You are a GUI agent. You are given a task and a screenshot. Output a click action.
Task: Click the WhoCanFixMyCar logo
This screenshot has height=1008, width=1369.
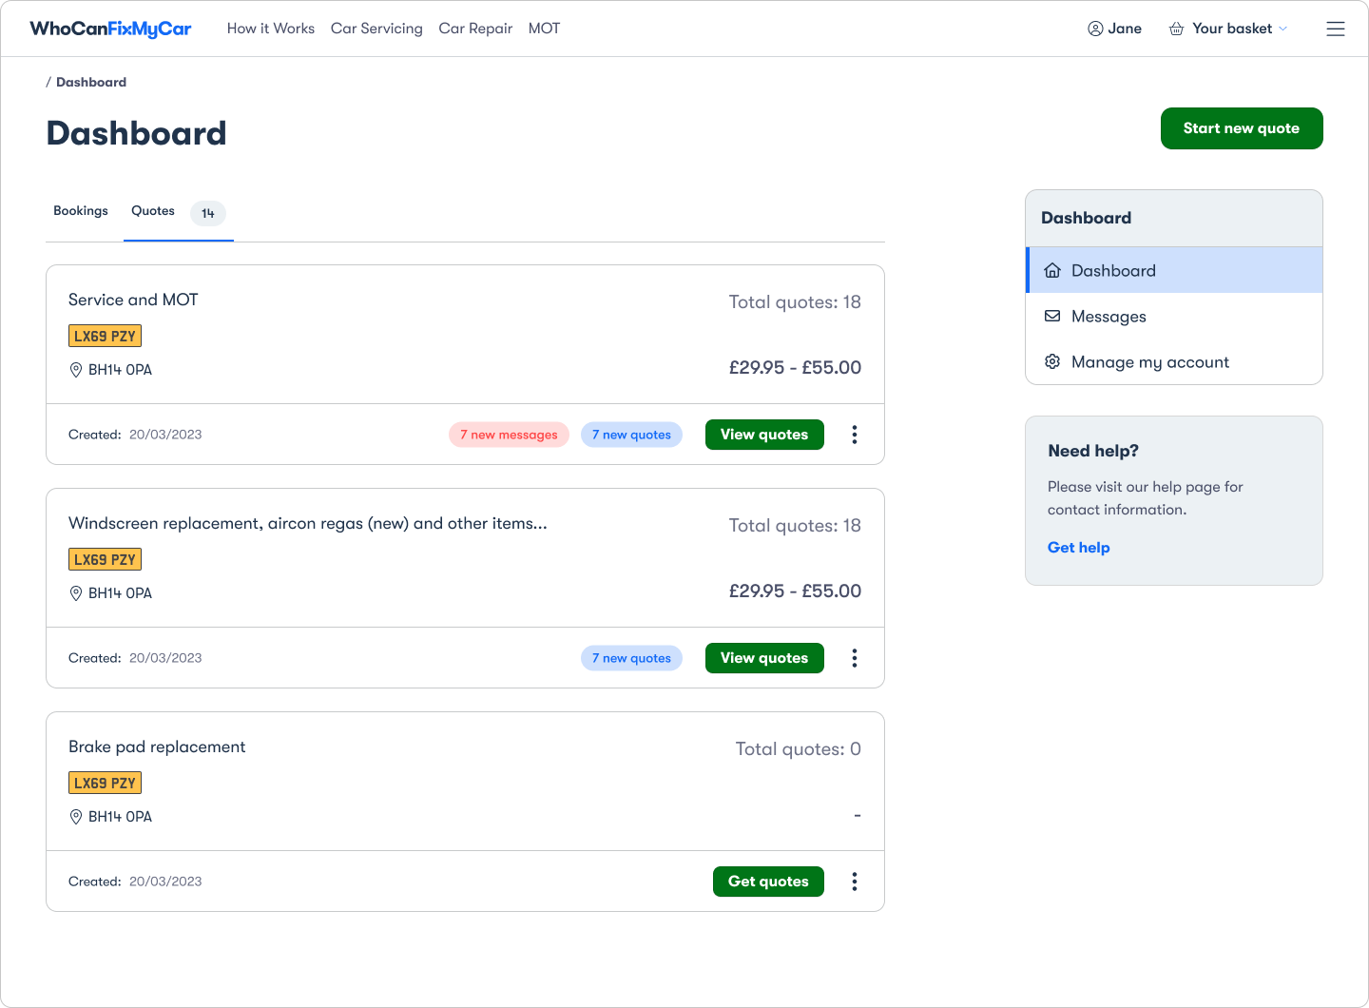[111, 29]
